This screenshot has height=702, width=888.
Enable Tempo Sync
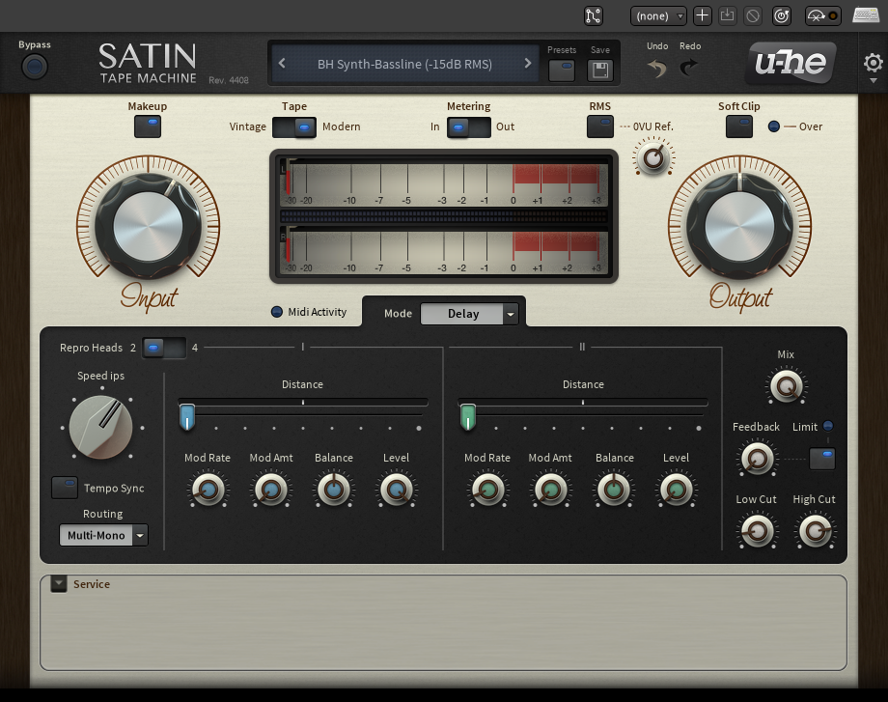point(65,488)
